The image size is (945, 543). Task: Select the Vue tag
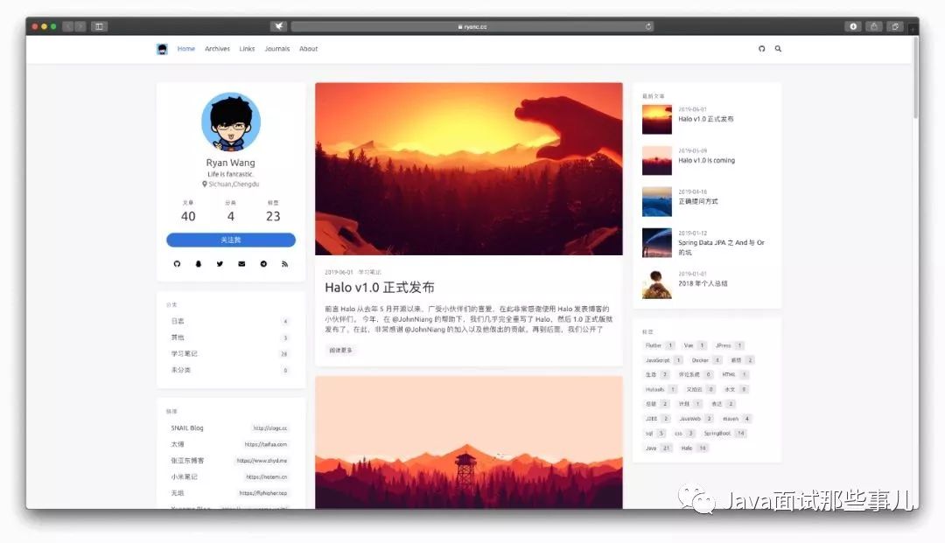point(694,345)
